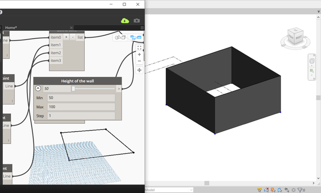The width and height of the screenshot is (321, 193).
Task: Click the camera export image icon
Action: (137, 21)
